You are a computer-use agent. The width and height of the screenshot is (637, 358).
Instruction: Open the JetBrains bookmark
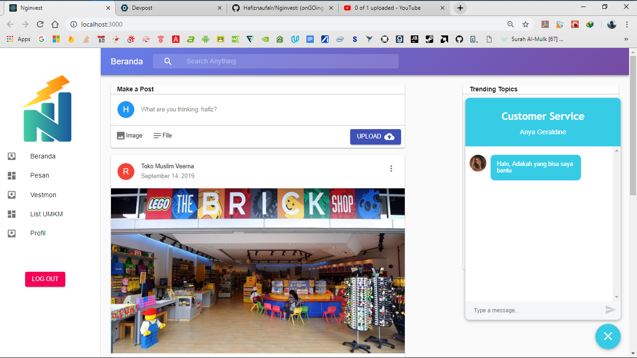coord(415,39)
